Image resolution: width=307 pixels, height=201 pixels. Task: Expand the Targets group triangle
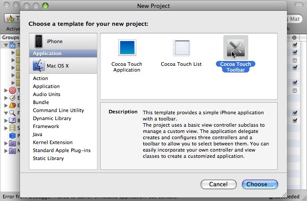6,90
